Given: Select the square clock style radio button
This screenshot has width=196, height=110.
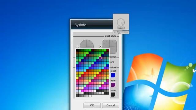Looking at the screenshot, I should point(101,47).
